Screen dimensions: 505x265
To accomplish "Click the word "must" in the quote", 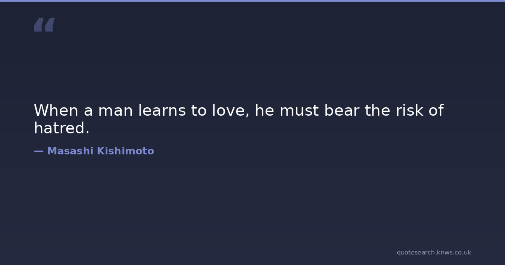I will coord(299,111).
